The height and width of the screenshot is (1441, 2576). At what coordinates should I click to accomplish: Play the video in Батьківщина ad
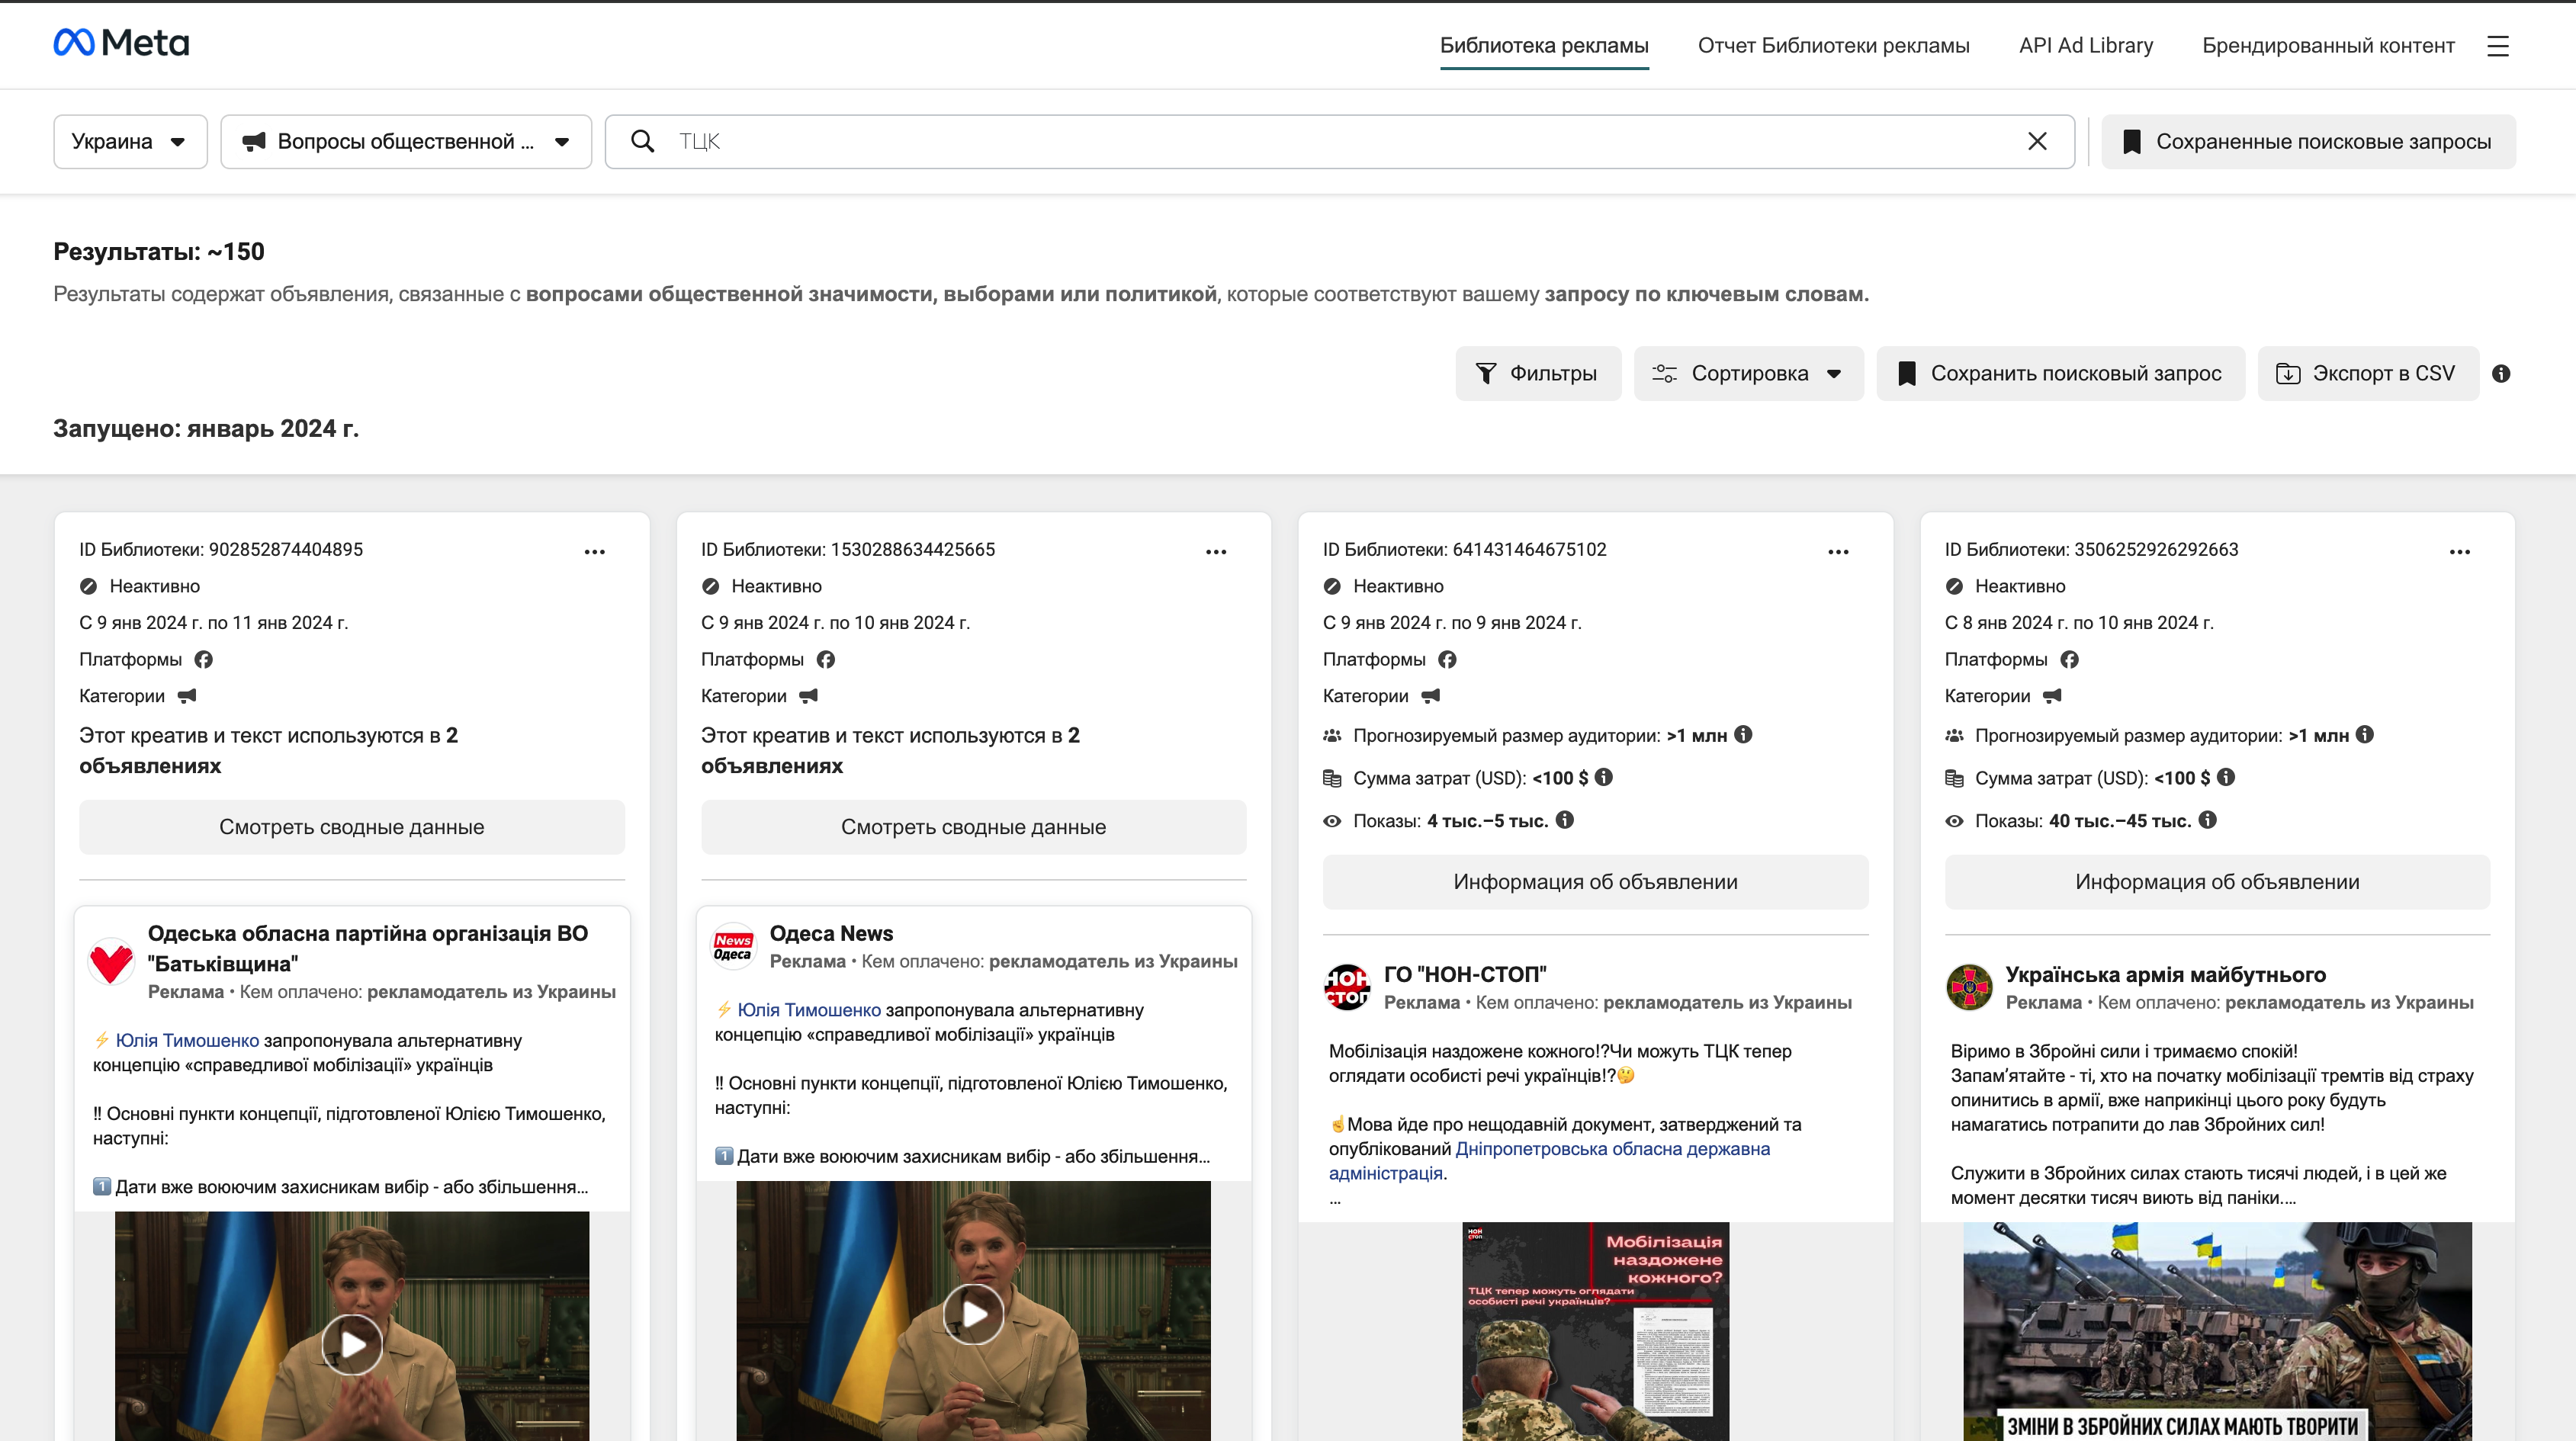352,1344
